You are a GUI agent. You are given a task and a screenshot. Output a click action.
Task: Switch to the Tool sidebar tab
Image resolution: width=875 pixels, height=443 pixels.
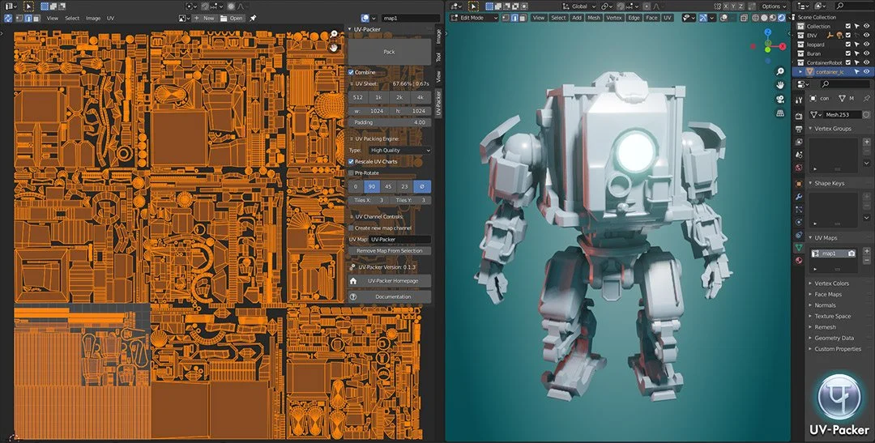[438, 57]
